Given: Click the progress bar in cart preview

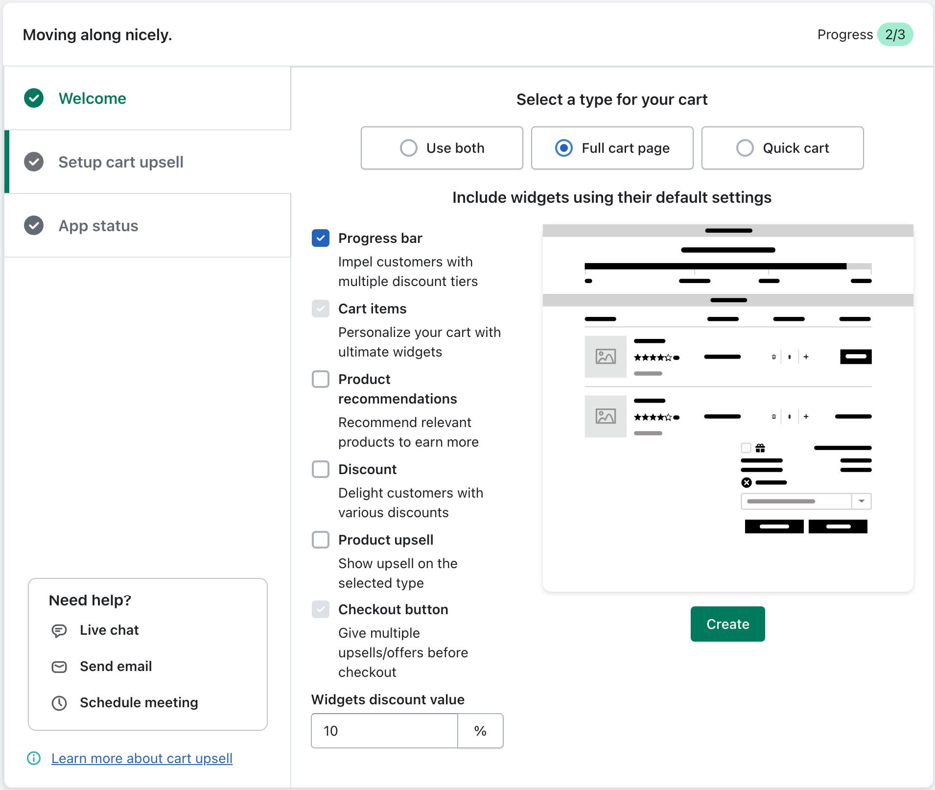Looking at the screenshot, I should (728, 266).
